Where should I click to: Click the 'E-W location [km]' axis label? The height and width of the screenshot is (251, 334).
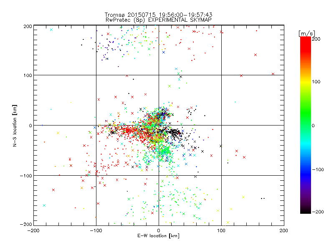point(159,236)
